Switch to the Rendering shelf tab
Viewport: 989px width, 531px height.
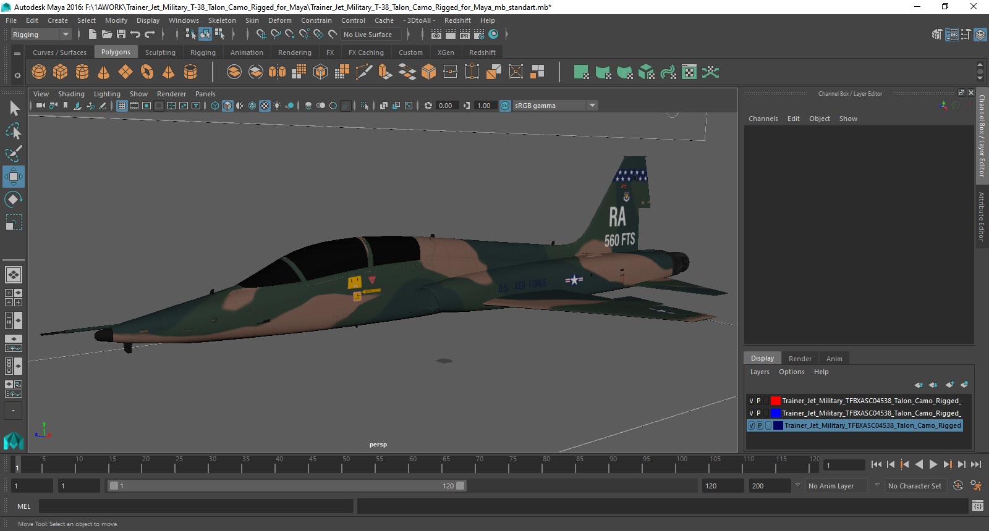click(295, 52)
